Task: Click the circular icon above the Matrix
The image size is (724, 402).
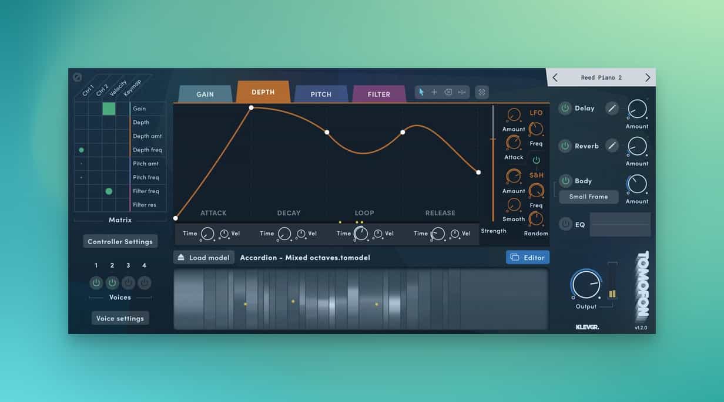Action: pyautogui.click(x=77, y=77)
